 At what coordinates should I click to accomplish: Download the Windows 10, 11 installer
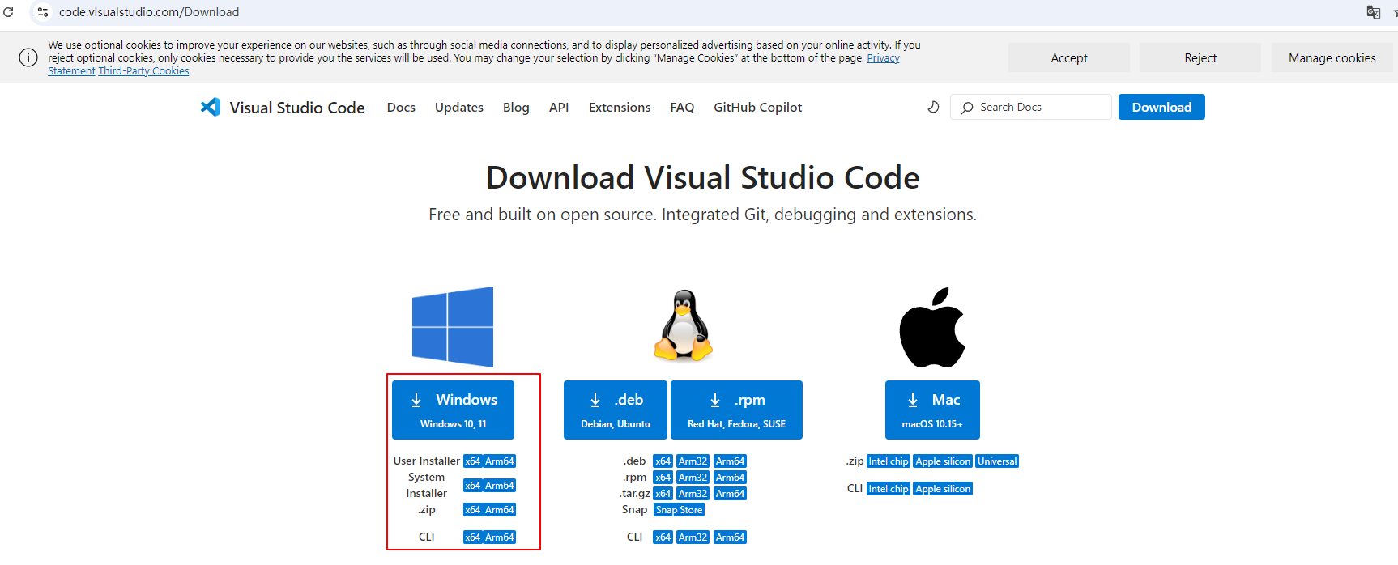coord(453,410)
